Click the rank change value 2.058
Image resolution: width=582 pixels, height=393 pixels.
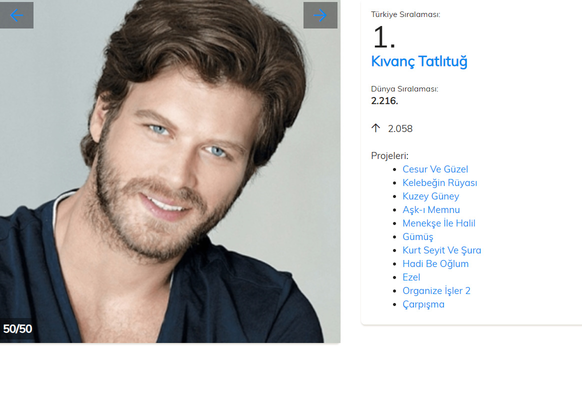(400, 129)
